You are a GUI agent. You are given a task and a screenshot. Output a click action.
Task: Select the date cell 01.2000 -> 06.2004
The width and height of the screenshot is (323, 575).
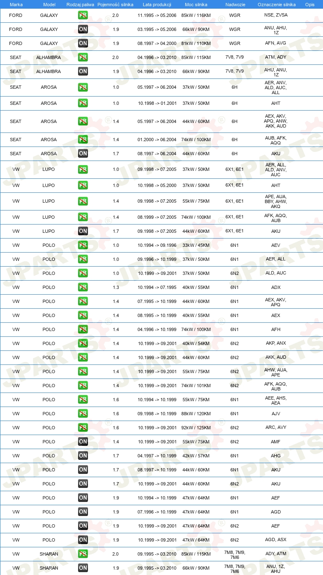pos(157,140)
